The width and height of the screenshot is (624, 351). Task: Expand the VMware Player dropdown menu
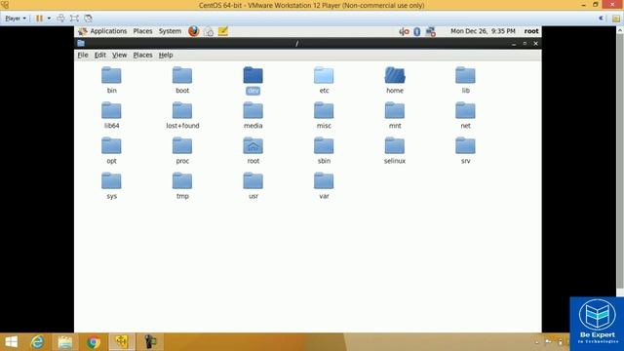pos(16,19)
